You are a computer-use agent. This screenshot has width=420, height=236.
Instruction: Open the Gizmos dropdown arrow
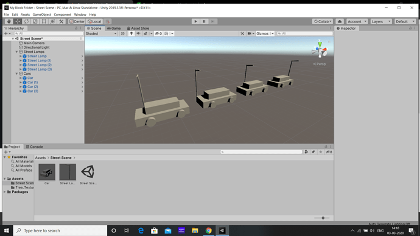[273, 33]
